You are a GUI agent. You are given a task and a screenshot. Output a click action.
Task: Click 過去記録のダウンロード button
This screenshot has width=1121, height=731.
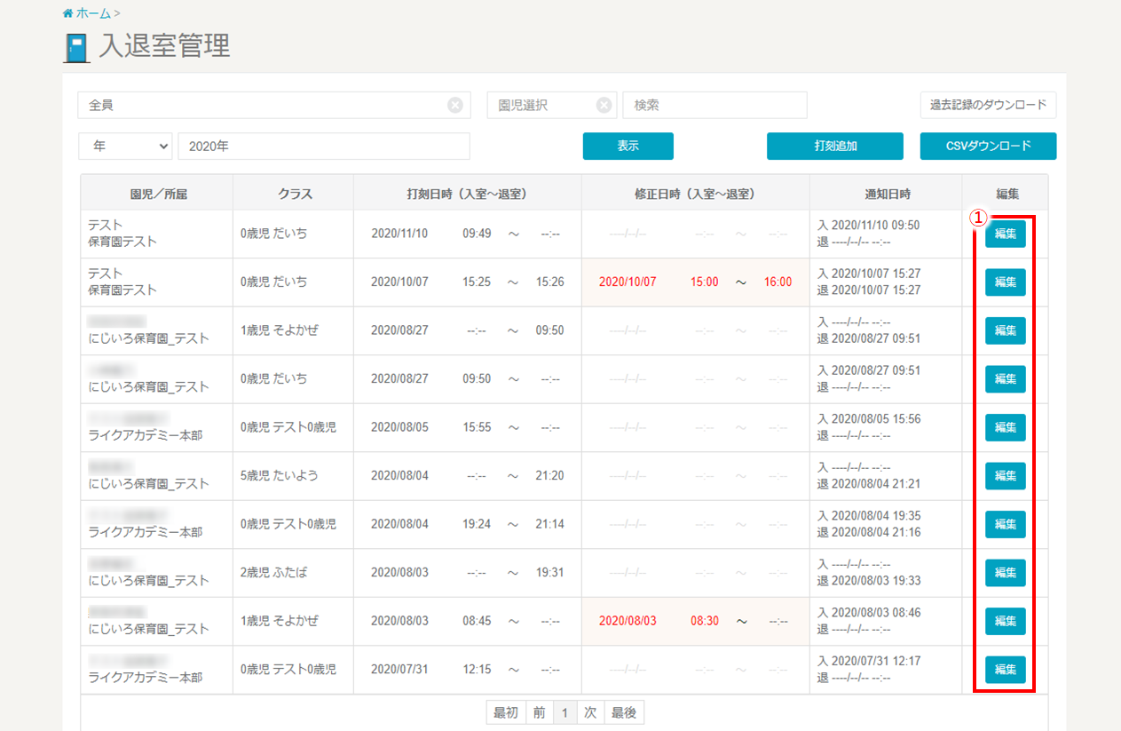[988, 106]
